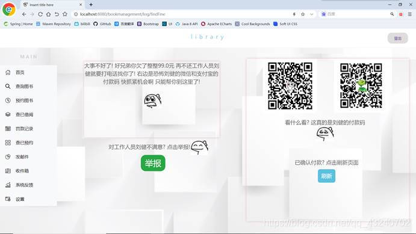Click the logout button at top right
Screen dimensions: 416x234
397,38
